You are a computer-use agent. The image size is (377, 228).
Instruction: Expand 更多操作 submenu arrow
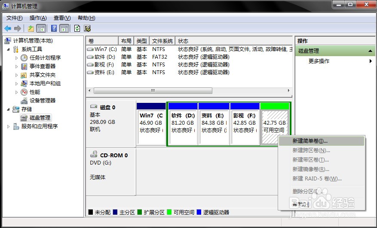371,61
